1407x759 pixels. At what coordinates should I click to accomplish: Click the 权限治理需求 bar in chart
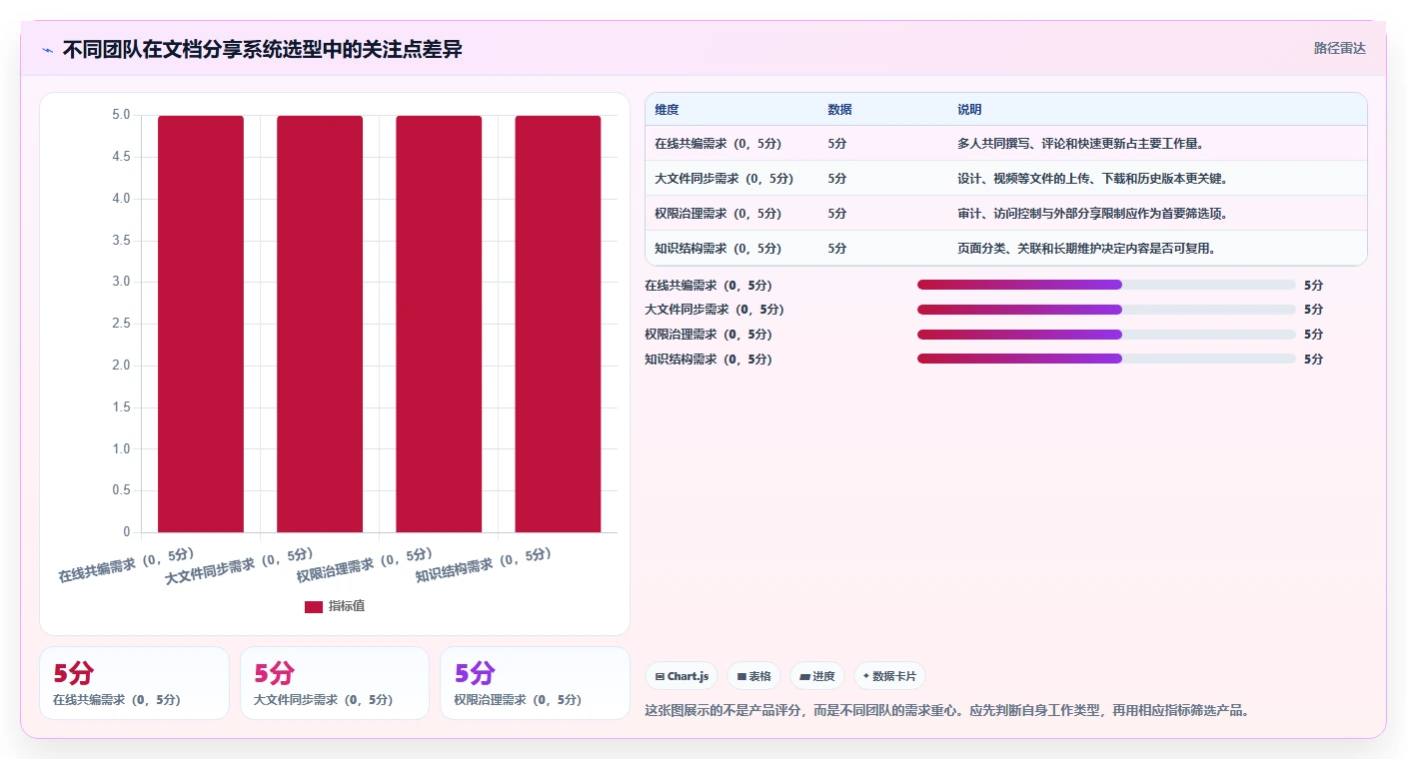point(439,324)
